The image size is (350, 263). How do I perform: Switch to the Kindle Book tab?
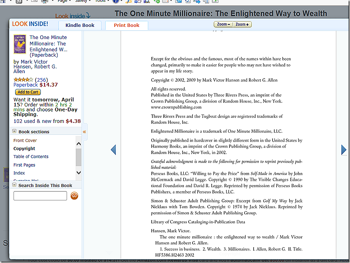tap(80, 25)
